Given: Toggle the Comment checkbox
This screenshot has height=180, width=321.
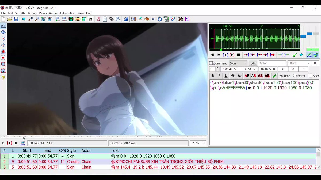Looking at the screenshot, I should [x=211, y=63].
